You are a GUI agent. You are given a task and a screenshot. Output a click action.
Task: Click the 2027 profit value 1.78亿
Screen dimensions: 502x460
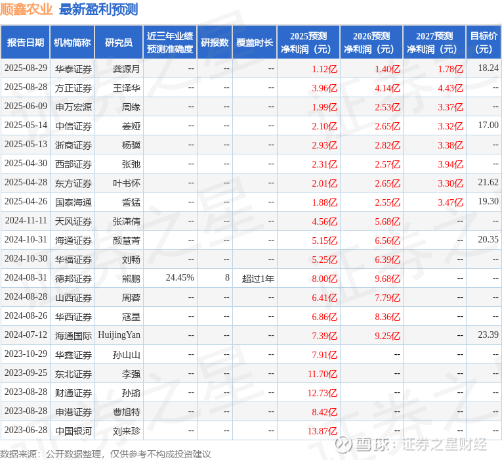pos(450,69)
